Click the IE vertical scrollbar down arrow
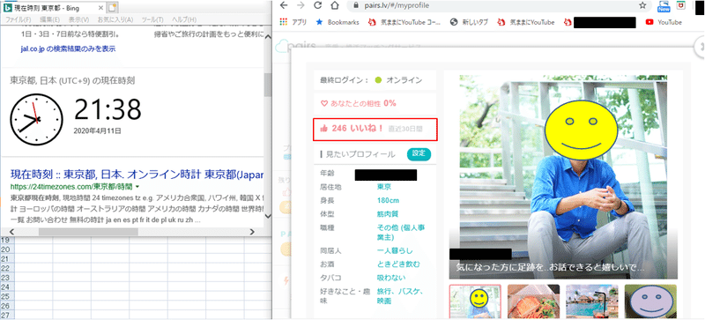The image size is (705, 320). (x=268, y=217)
